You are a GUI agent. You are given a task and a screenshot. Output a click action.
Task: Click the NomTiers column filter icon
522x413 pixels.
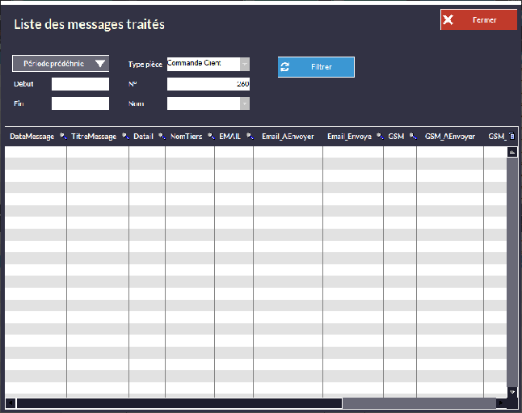pos(210,137)
